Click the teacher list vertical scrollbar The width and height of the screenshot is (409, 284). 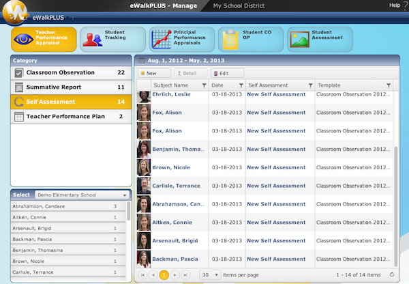[128, 210]
